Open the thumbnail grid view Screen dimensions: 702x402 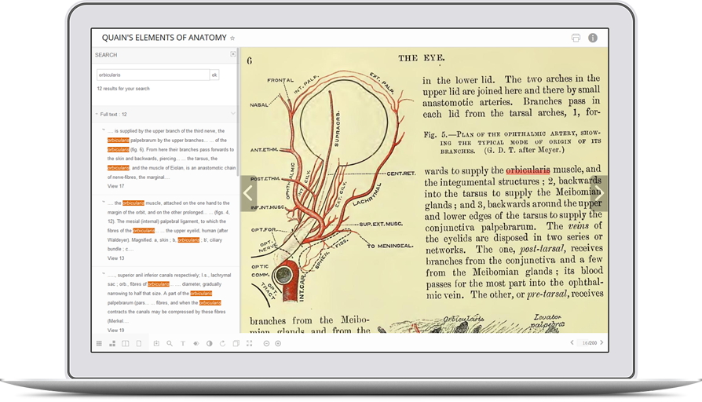point(99,343)
